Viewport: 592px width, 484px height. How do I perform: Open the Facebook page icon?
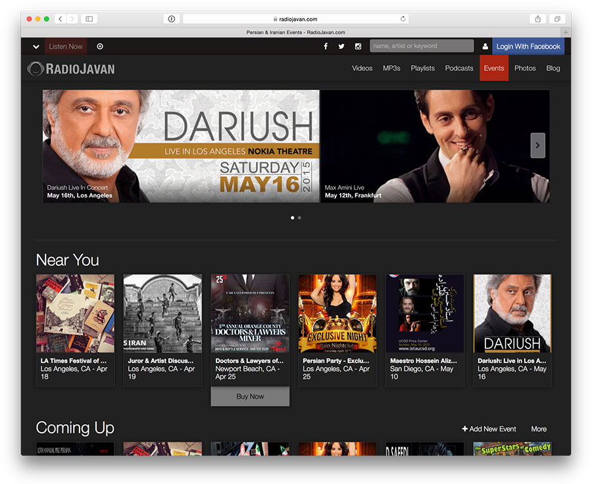coord(326,46)
